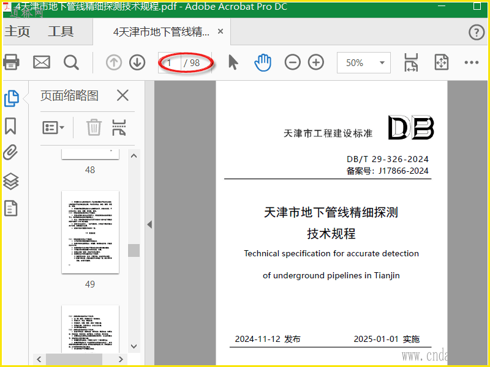This screenshot has width=490, height=367.
Task: Click the page label 49
Action: [x=90, y=284]
